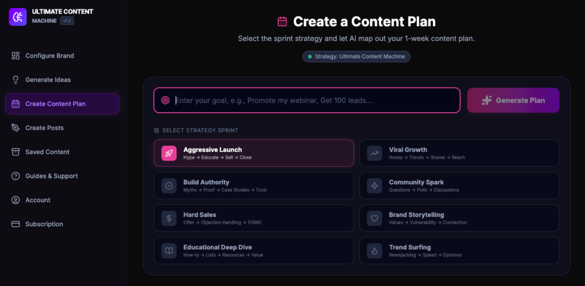Click the goal input text field

click(x=314, y=100)
